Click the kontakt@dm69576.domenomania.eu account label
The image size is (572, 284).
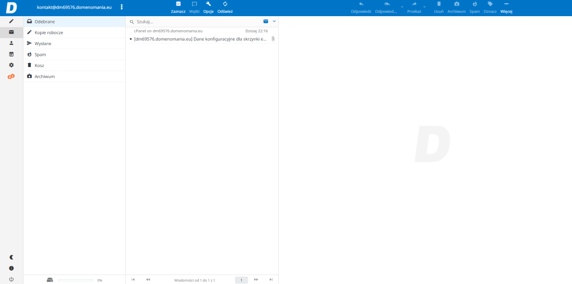click(74, 7)
